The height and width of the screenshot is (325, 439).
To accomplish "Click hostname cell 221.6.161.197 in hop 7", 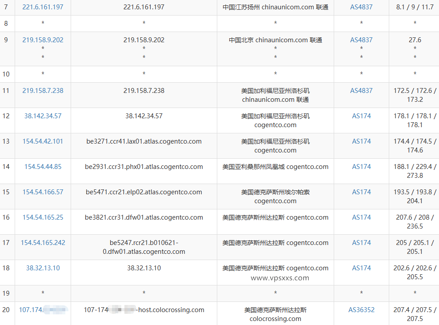I will pyautogui.click(x=144, y=7).
